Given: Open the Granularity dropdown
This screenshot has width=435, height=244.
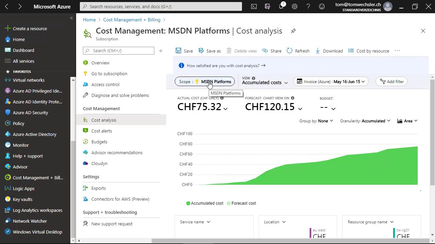Looking at the screenshot, I should pyautogui.click(x=365, y=121).
